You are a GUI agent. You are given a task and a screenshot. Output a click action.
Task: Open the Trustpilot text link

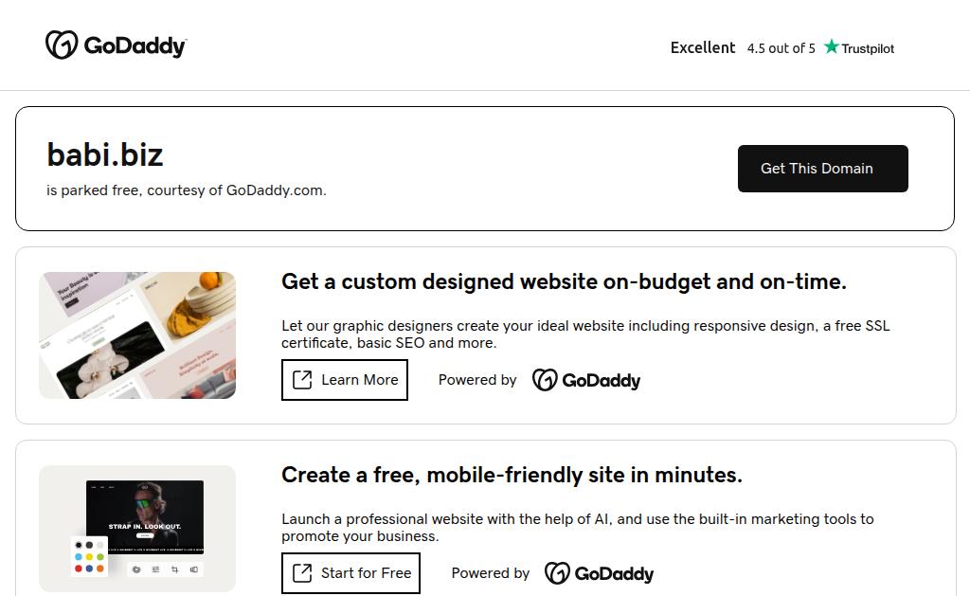pyautogui.click(x=868, y=48)
